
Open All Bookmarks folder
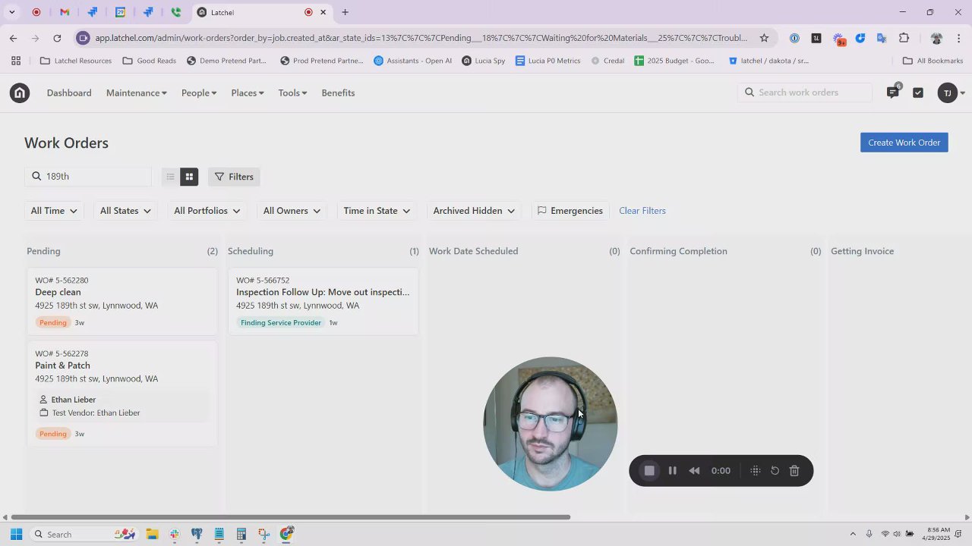[x=933, y=61]
